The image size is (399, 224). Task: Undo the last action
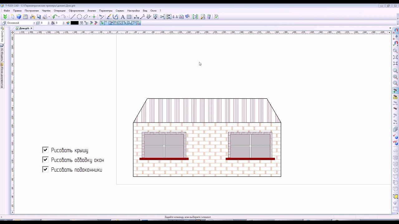pyautogui.click(x=55, y=17)
